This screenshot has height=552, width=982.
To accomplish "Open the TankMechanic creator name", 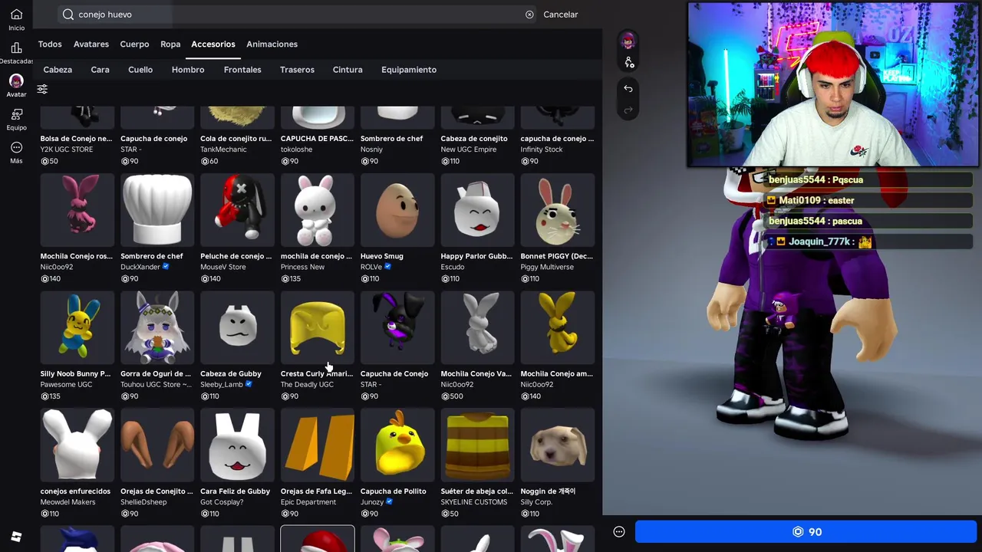I will click(224, 149).
